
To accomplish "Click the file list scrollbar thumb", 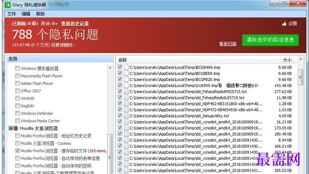I will [x=300, y=77].
